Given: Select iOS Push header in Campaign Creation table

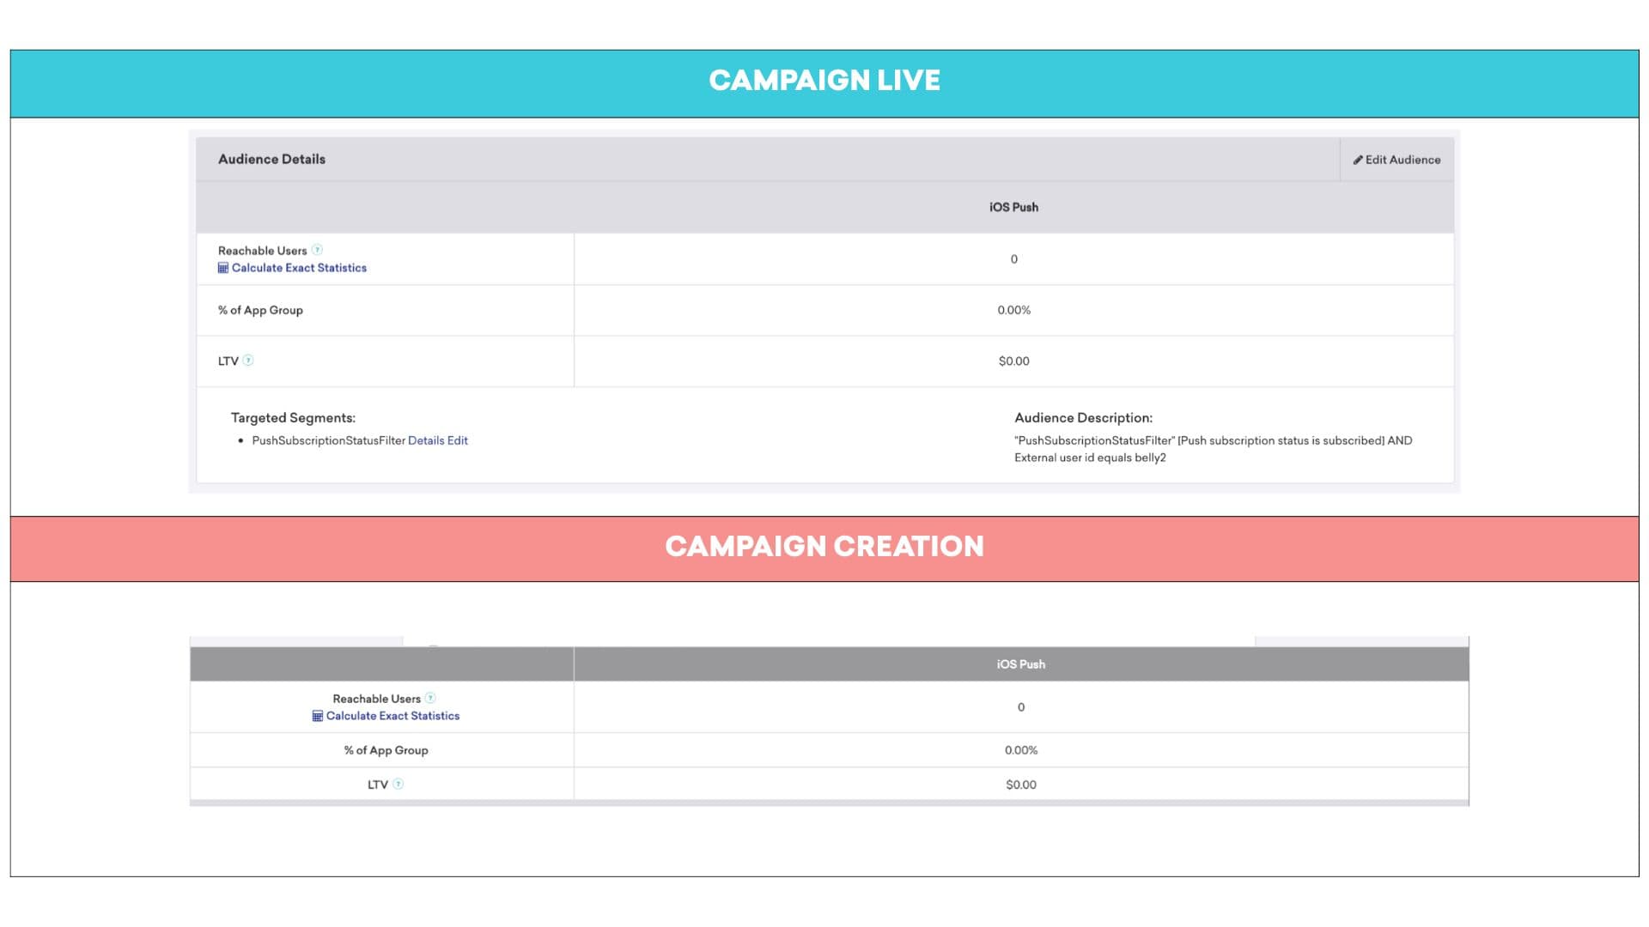Looking at the screenshot, I should [x=1020, y=664].
